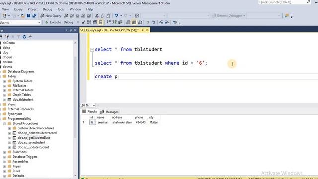Click the Increase Indent icon
Image resolution: width=318 pixels, height=179 pixels.
coord(167,22)
